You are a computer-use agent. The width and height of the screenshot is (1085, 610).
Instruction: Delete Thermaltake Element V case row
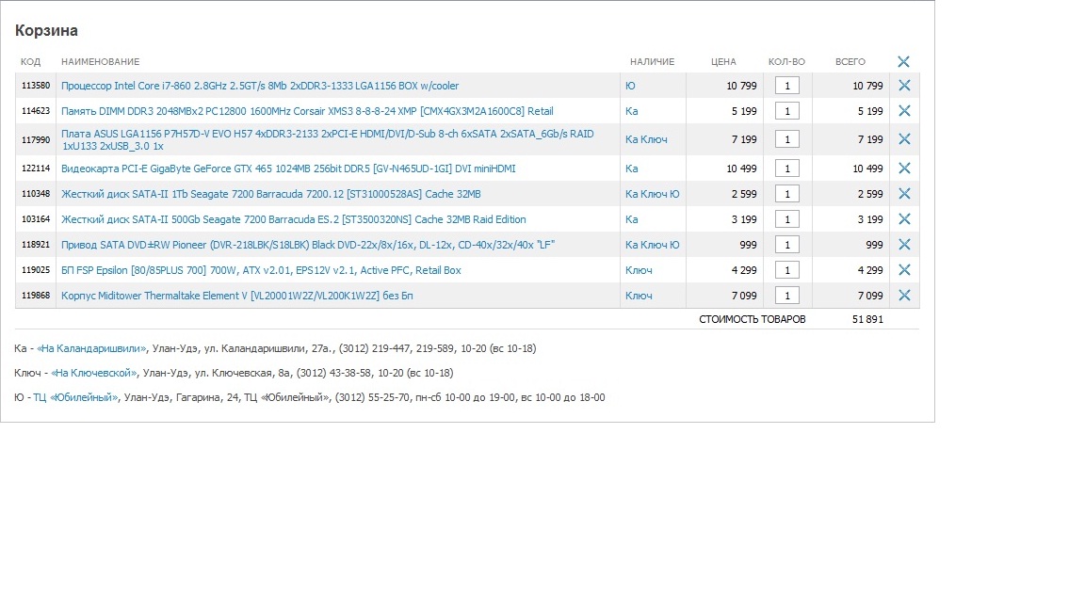click(904, 296)
